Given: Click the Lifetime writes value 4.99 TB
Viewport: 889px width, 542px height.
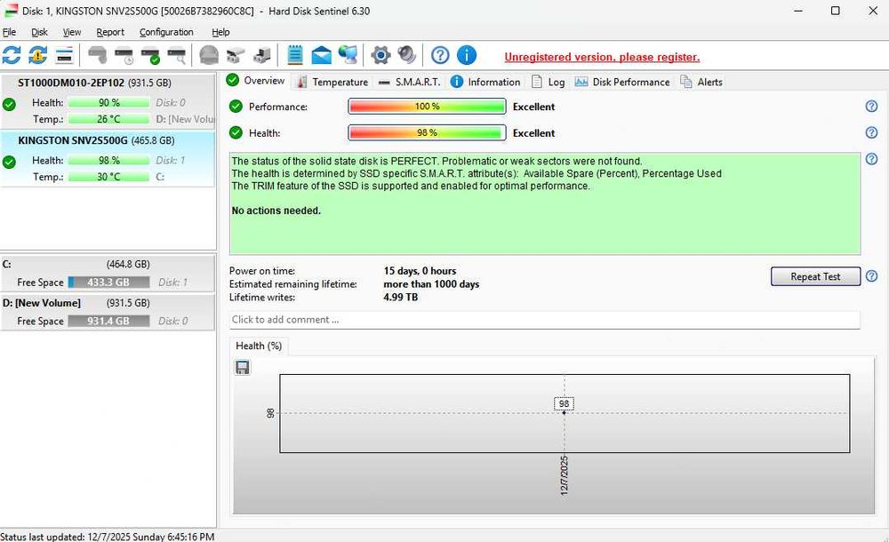Looking at the screenshot, I should coord(400,297).
